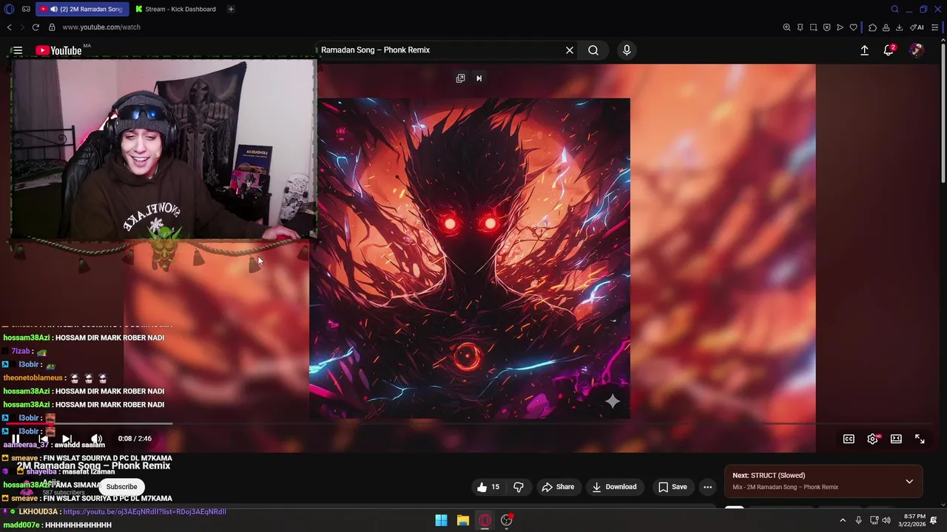Image resolution: width=947 pixels, height=532 pixels.
Task: Open the youtu.be link in chat
Action: point(144,511)
